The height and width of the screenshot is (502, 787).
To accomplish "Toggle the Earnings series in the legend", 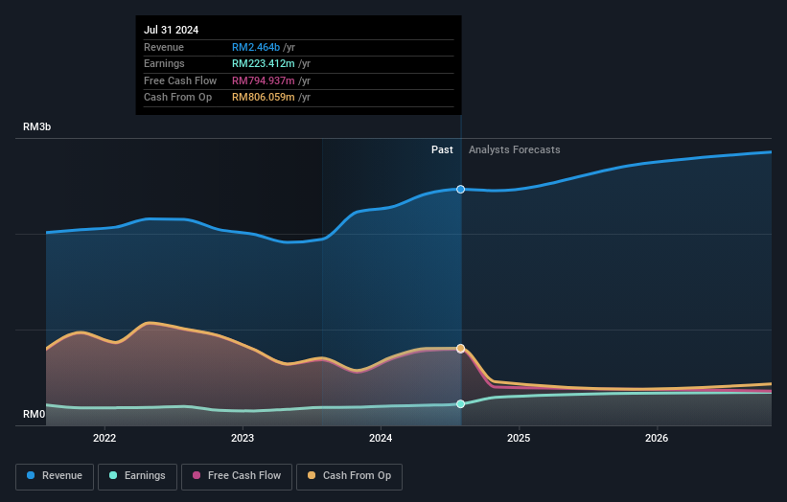I will point(137,476).
